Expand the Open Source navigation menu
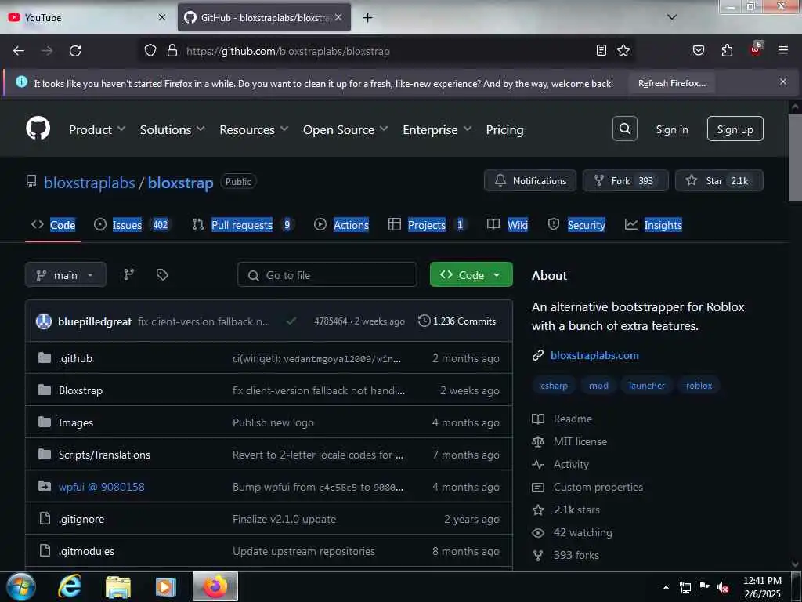Image resolution: width=802 pixels, height=602 pixels. 345,129
